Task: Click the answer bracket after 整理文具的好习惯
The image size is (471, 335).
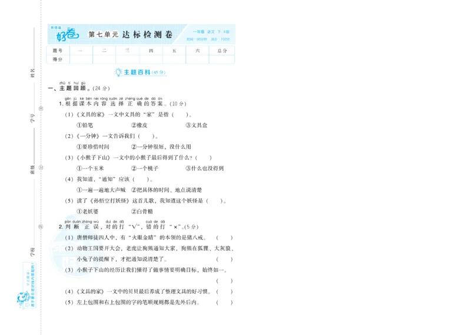Action: pos(224,292)
